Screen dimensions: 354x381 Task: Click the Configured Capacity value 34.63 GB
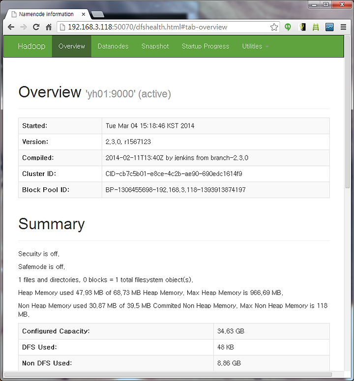coord(231,331)
